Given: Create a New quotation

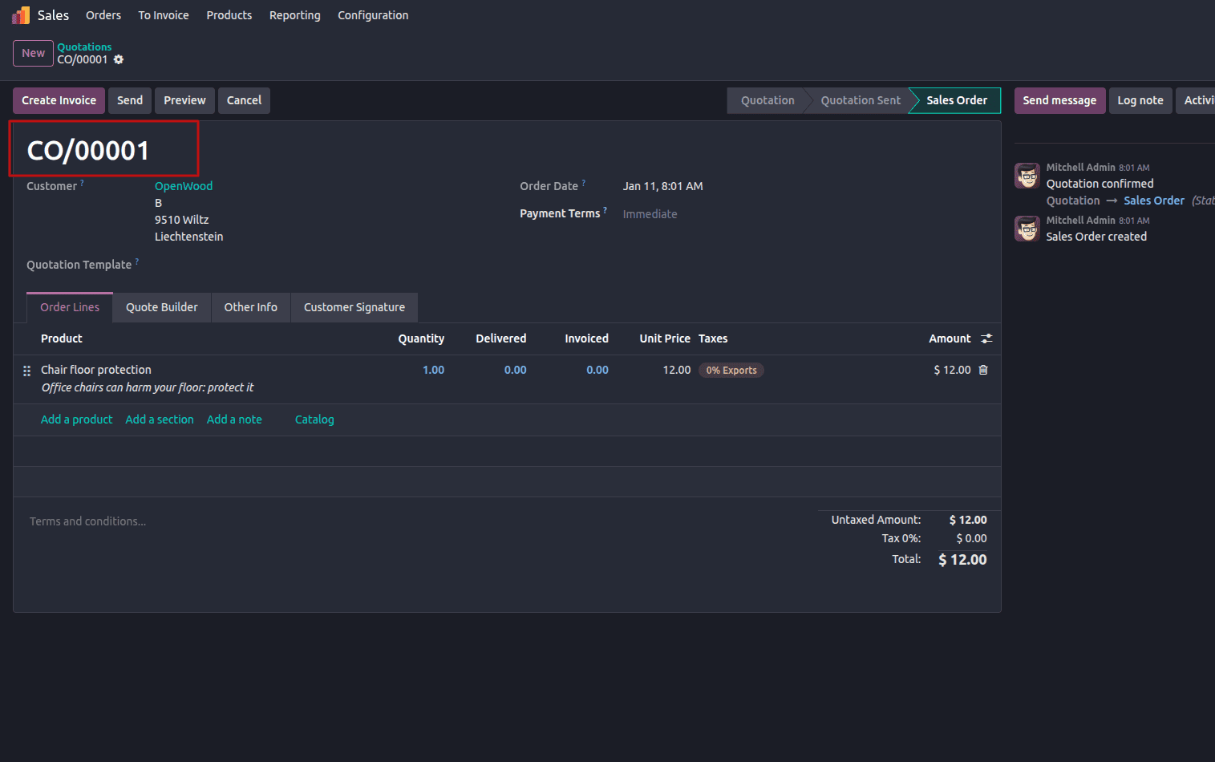Looking at the screenshot, I should pos(33,53).
